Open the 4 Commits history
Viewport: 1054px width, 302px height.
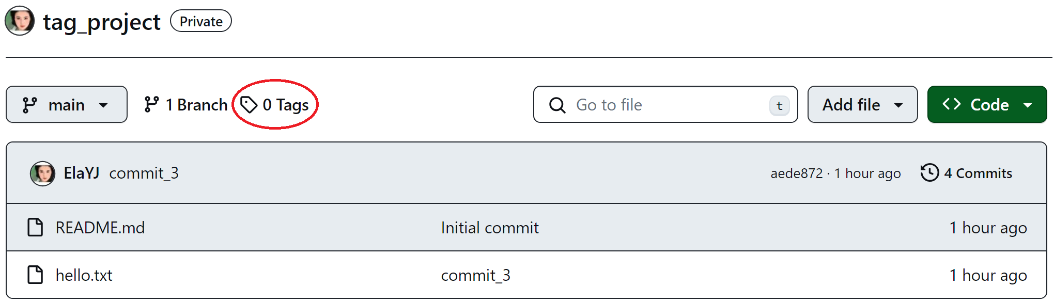pos(978,173)
